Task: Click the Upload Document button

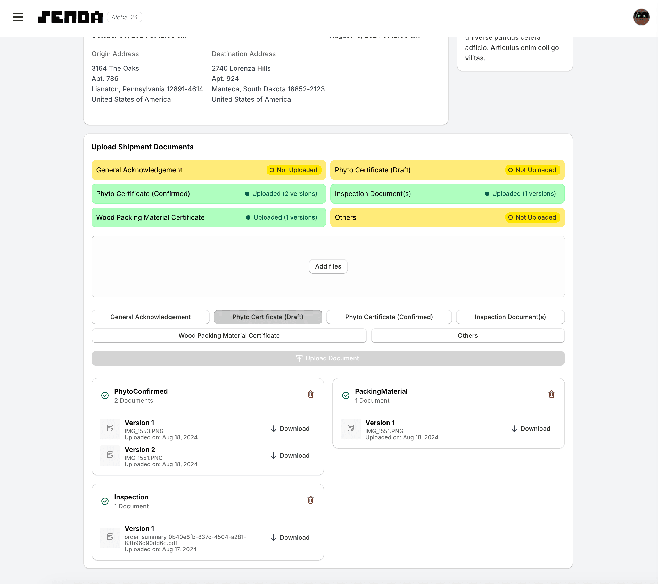Action: 328,358
